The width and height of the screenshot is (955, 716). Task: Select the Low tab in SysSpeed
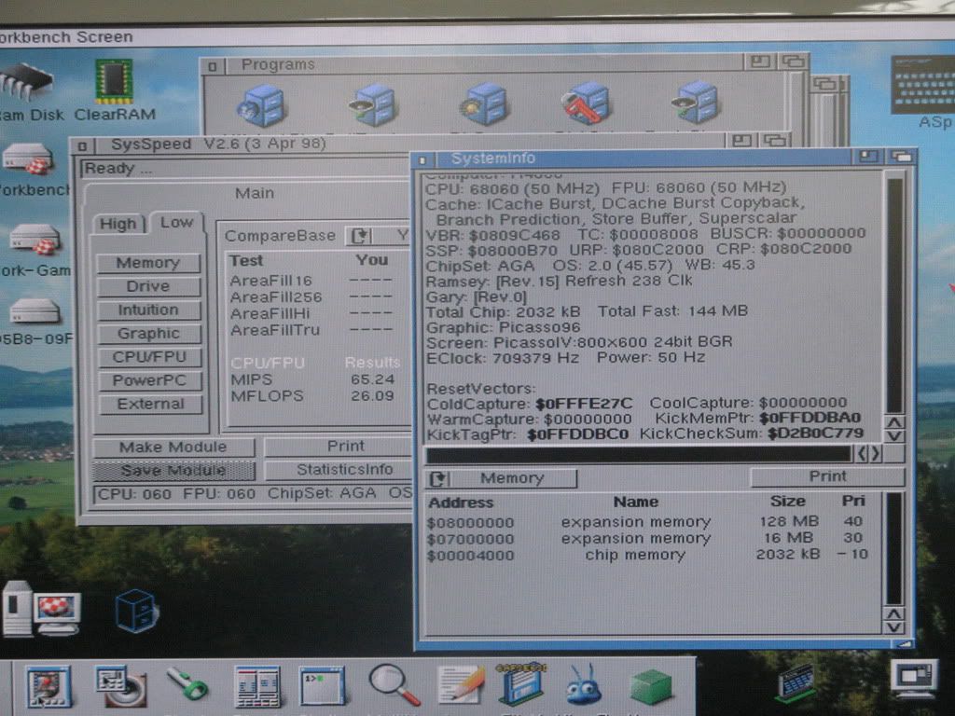pos(176,223)
